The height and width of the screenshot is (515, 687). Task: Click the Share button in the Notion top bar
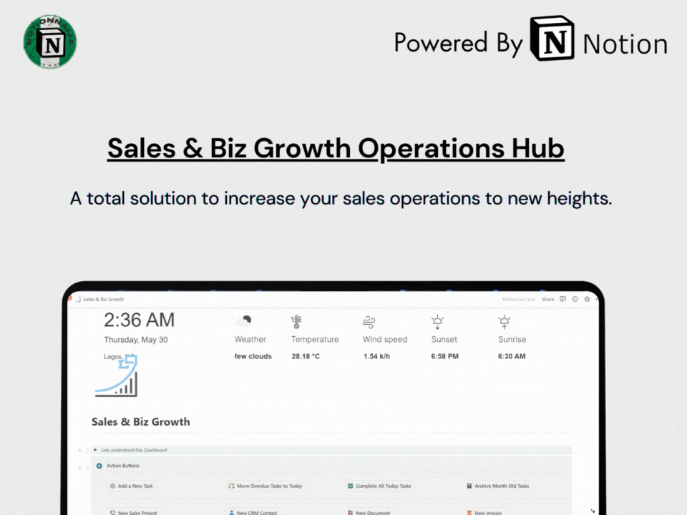547,300
